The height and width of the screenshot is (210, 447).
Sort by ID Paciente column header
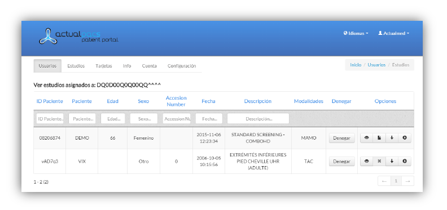[50, 101]
